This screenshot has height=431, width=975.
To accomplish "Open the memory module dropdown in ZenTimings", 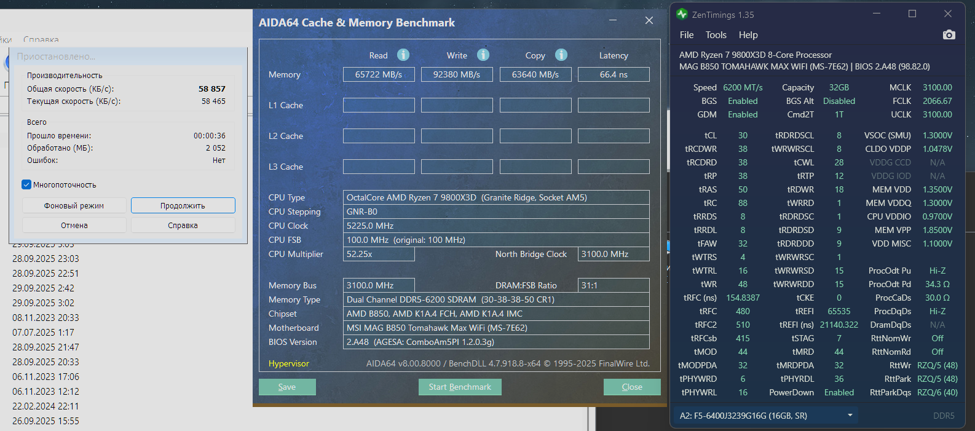I will tap(765, 416).
